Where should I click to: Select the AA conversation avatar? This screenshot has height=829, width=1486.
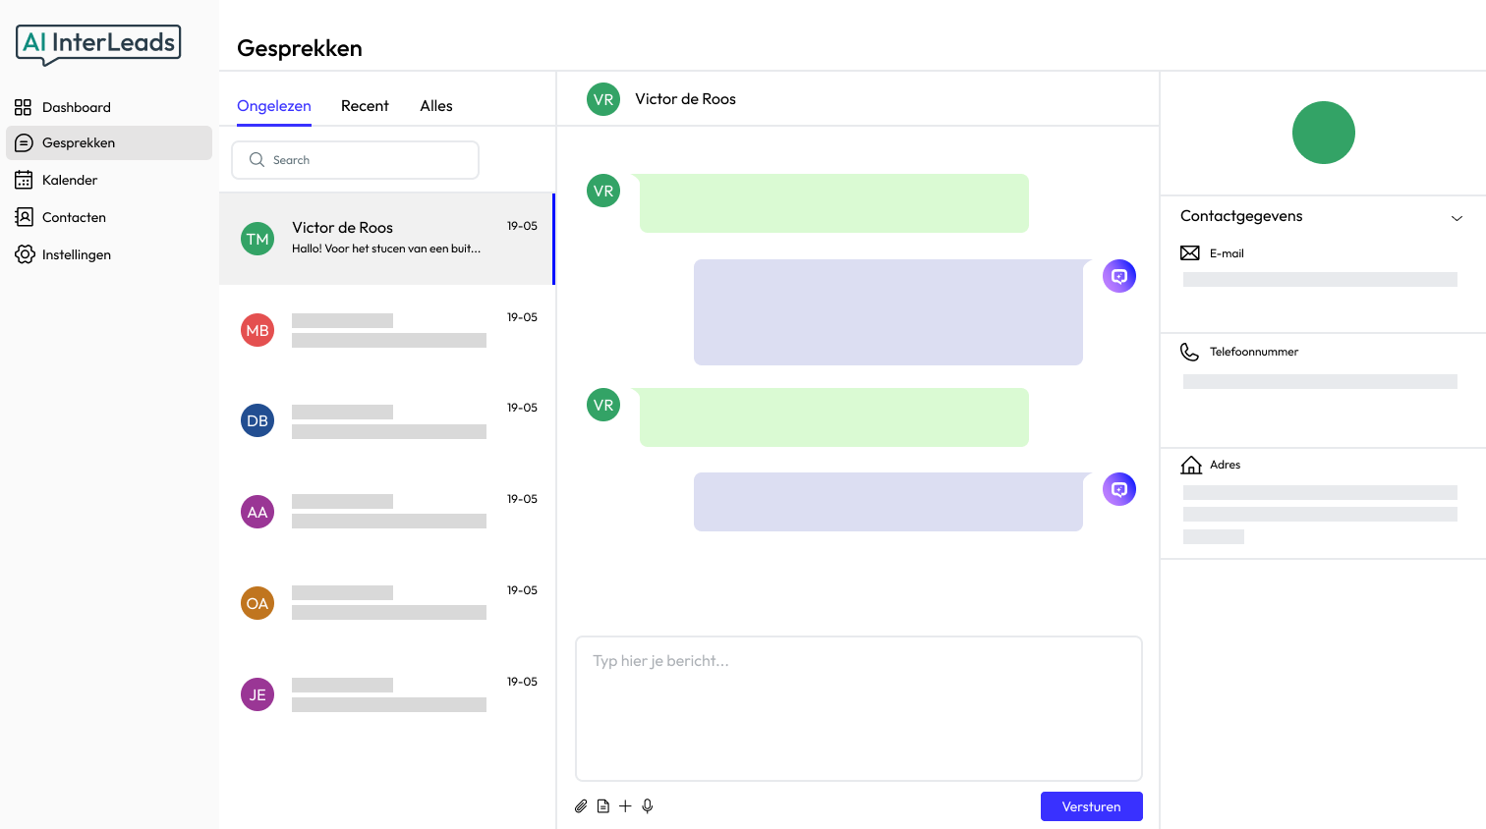pyautogui.click(x=257, y=512)
